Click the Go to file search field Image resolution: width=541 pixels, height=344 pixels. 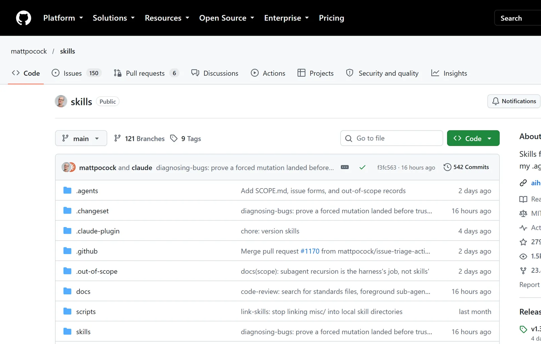pos(392,138)
